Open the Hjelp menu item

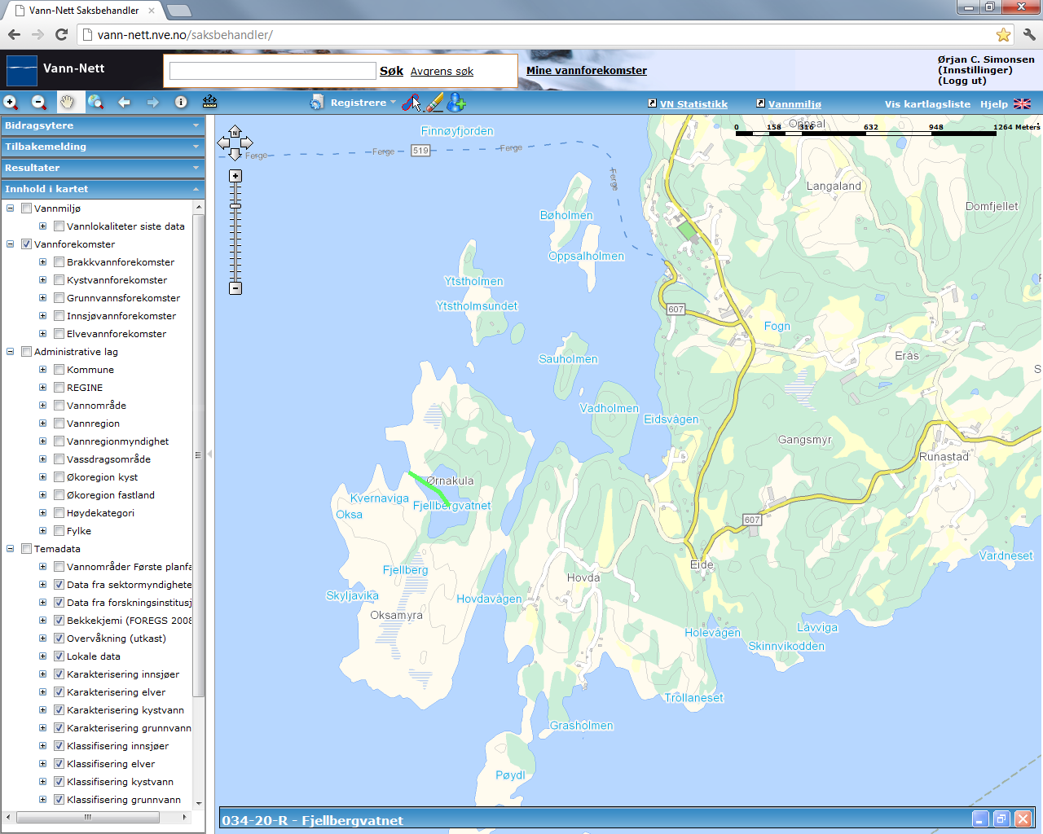(x=994, y=104)
